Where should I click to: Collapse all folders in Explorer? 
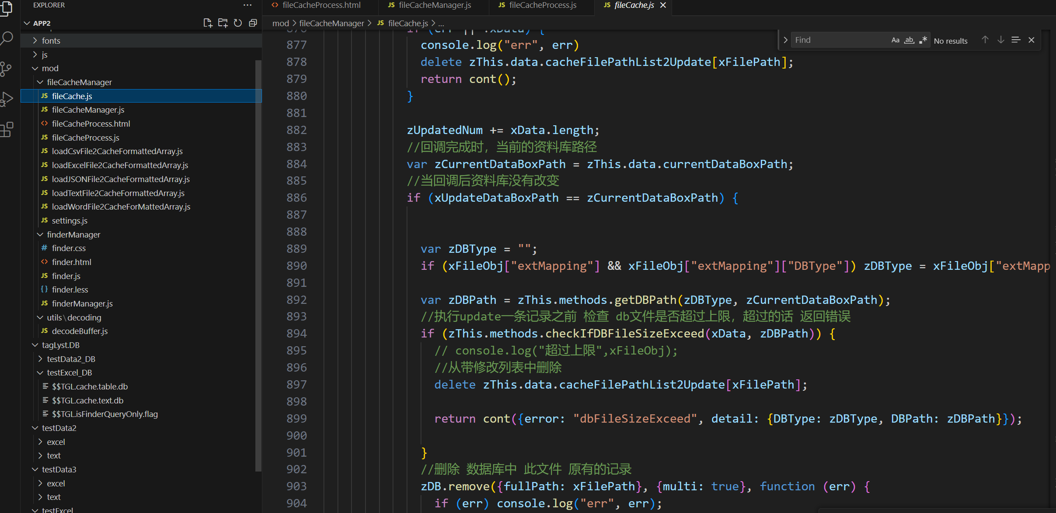click(x=253, y=23)
